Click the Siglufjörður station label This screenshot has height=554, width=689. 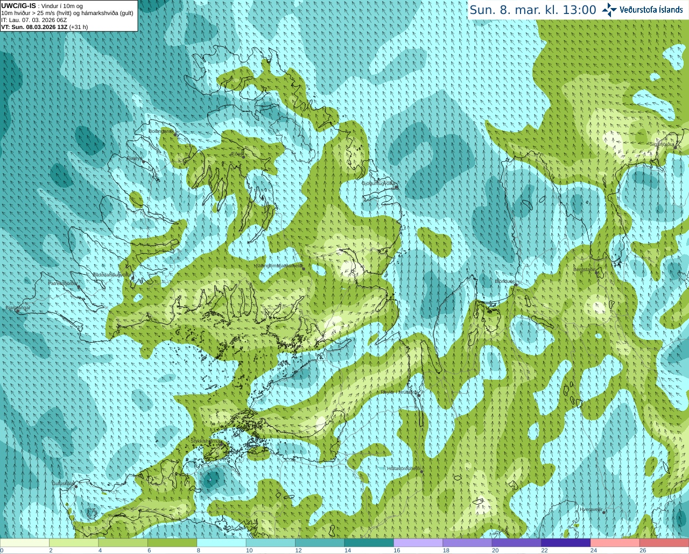pos(662,144)
